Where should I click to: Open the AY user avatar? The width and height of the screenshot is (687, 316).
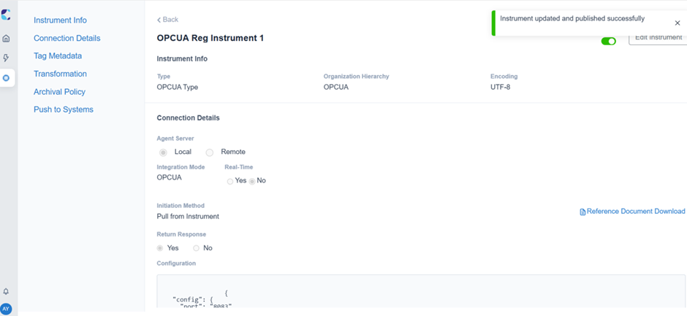pyautogui.click(x=6, y=309)
